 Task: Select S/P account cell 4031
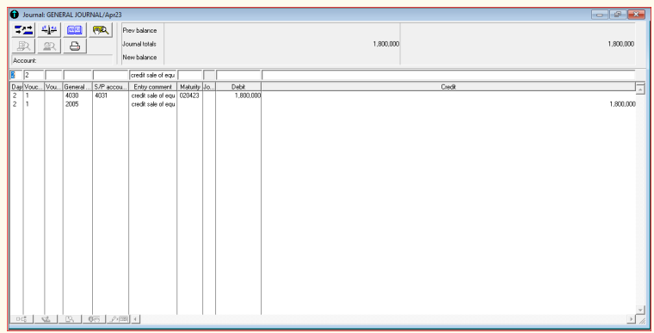(101, 96)
